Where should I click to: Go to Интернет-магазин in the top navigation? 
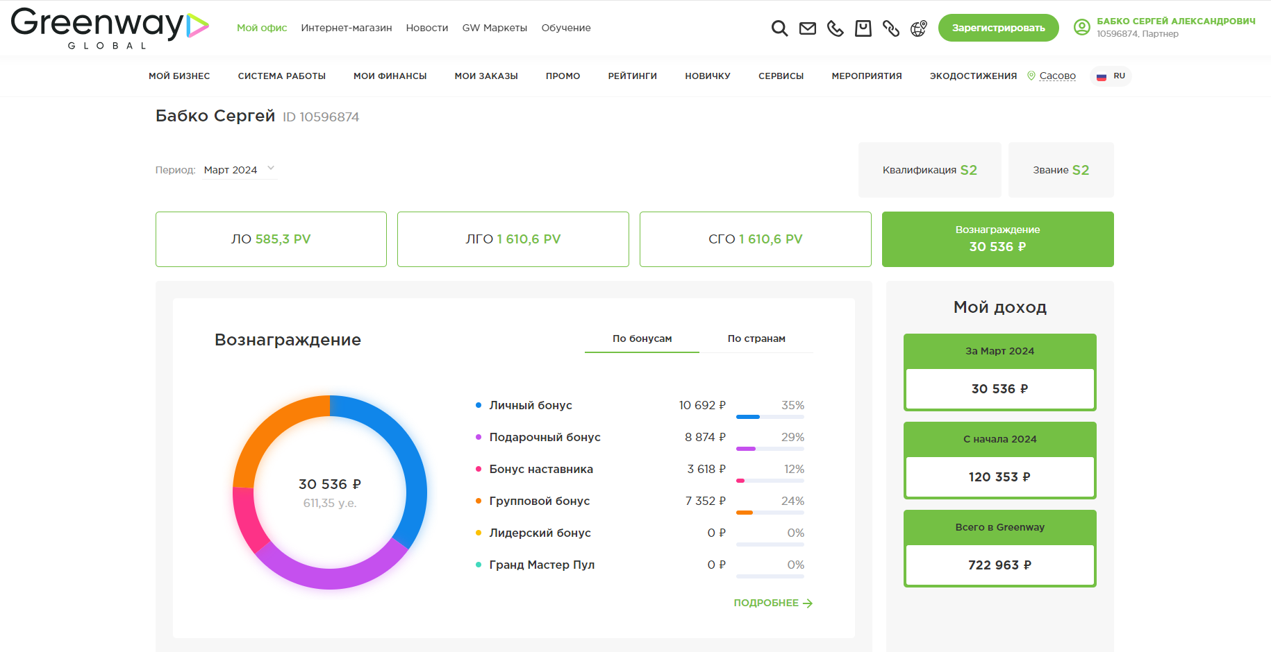(346, 28)
